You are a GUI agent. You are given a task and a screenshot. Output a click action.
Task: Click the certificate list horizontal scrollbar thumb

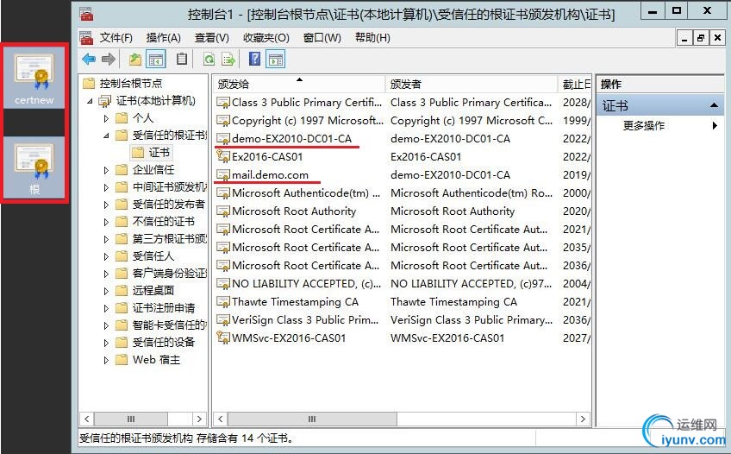(x=312, y=419)
